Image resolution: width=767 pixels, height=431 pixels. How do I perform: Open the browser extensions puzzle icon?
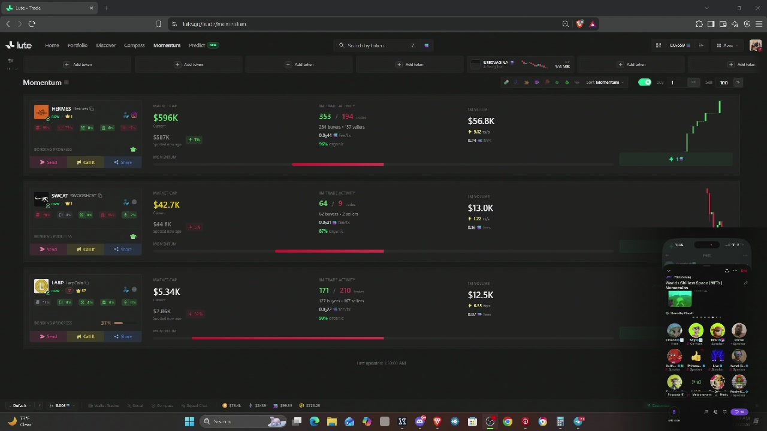(x=699, y=24)
